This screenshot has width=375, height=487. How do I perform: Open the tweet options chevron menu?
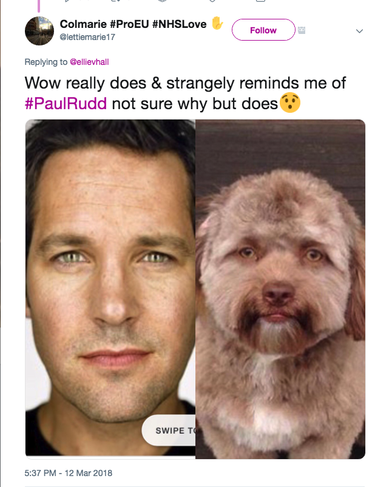coord(359,31)
